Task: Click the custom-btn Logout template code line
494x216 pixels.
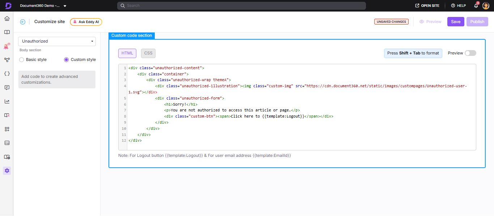Action: tap(248, 116)
